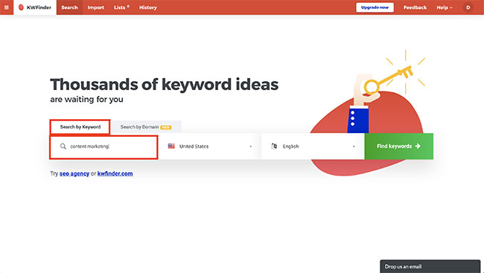
Task: Open the English language dropdown
Action: tap(313, 147)
